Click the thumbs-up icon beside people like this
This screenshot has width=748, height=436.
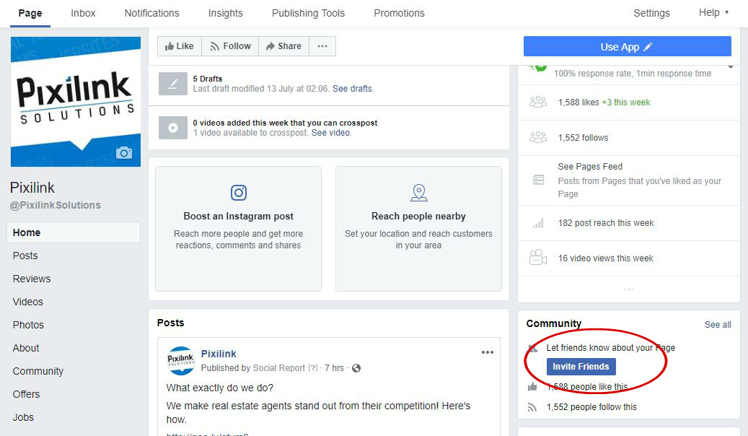532,387
